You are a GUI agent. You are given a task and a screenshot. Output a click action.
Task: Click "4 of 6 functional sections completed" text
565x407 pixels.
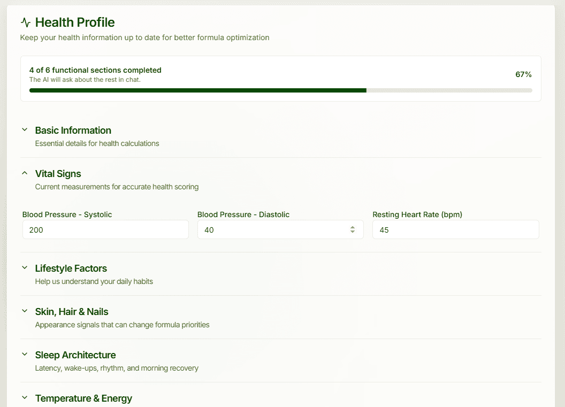point(95,70)
